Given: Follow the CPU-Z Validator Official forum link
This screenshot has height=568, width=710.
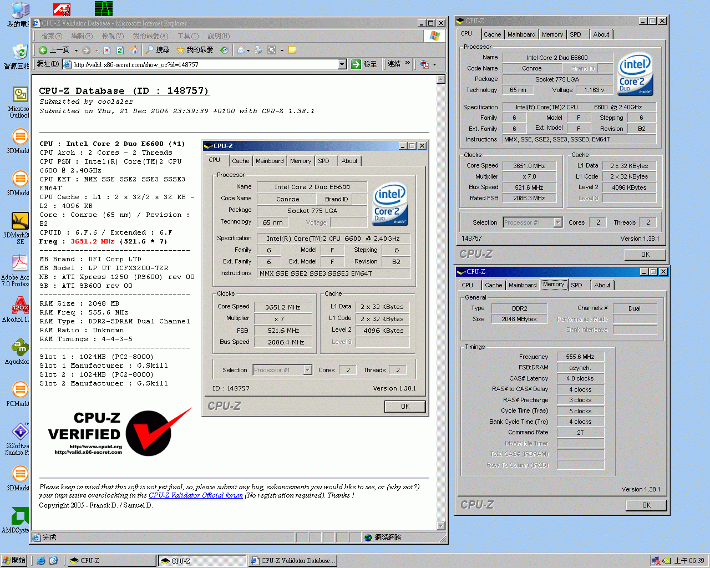Looking at the screenshot, I should point(196,495).
